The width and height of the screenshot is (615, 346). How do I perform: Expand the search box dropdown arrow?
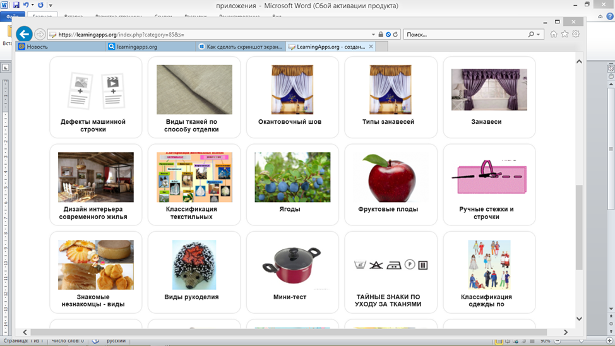539,35
